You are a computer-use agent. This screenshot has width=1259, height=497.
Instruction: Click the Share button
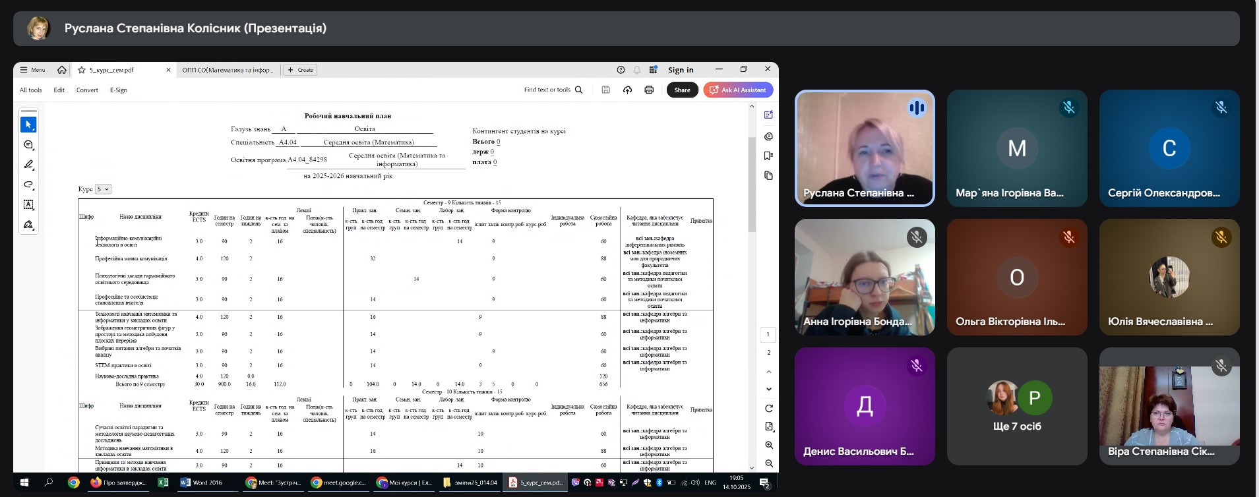(x=683, y=90)
